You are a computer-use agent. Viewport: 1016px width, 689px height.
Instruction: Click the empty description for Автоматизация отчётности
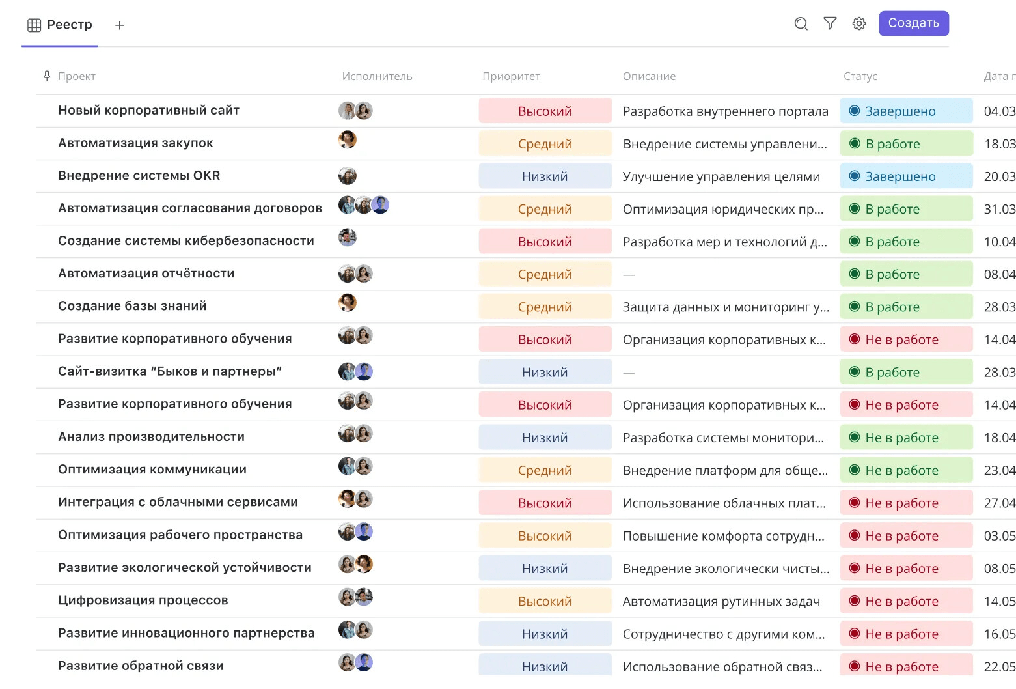click(x=723, y=275)
